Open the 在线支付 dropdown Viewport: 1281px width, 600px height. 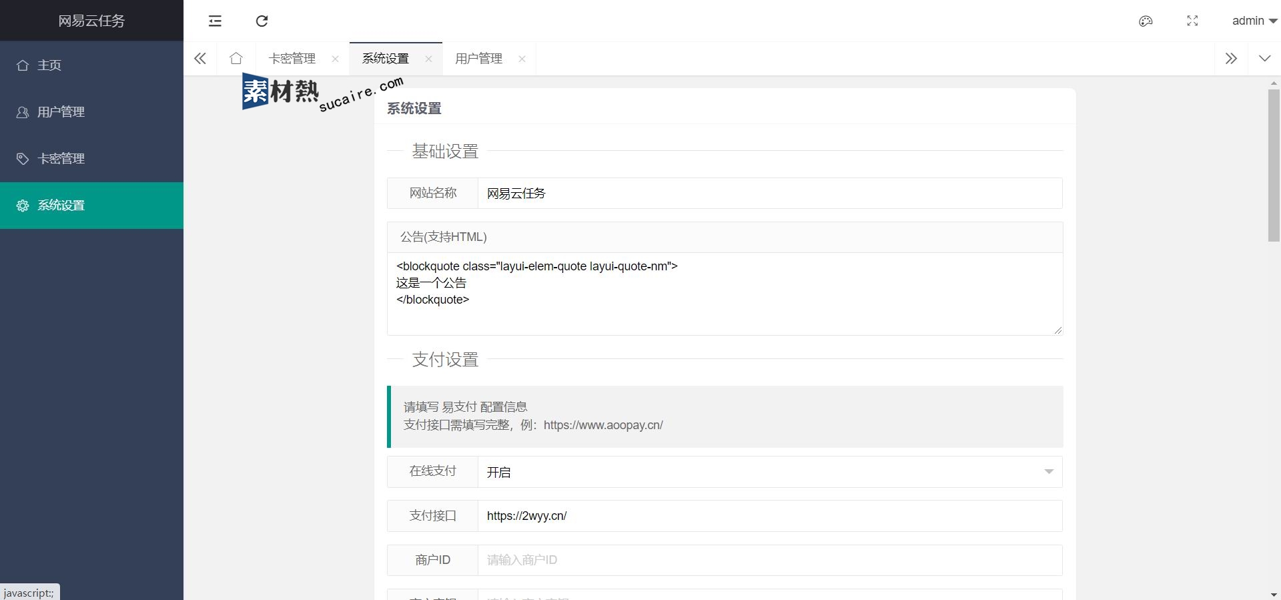point(770,472)
